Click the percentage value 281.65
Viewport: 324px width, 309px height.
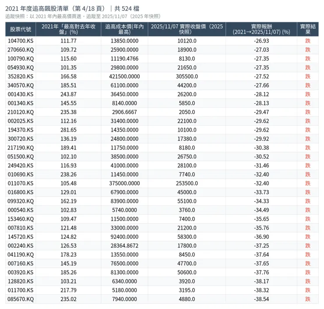68,130
